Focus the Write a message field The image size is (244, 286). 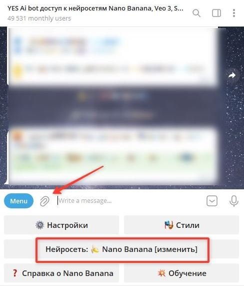129,201
